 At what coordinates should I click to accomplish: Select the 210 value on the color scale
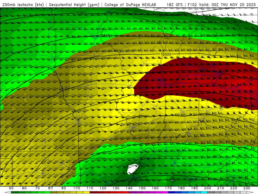pyautogui.click(x=221, y=188)
